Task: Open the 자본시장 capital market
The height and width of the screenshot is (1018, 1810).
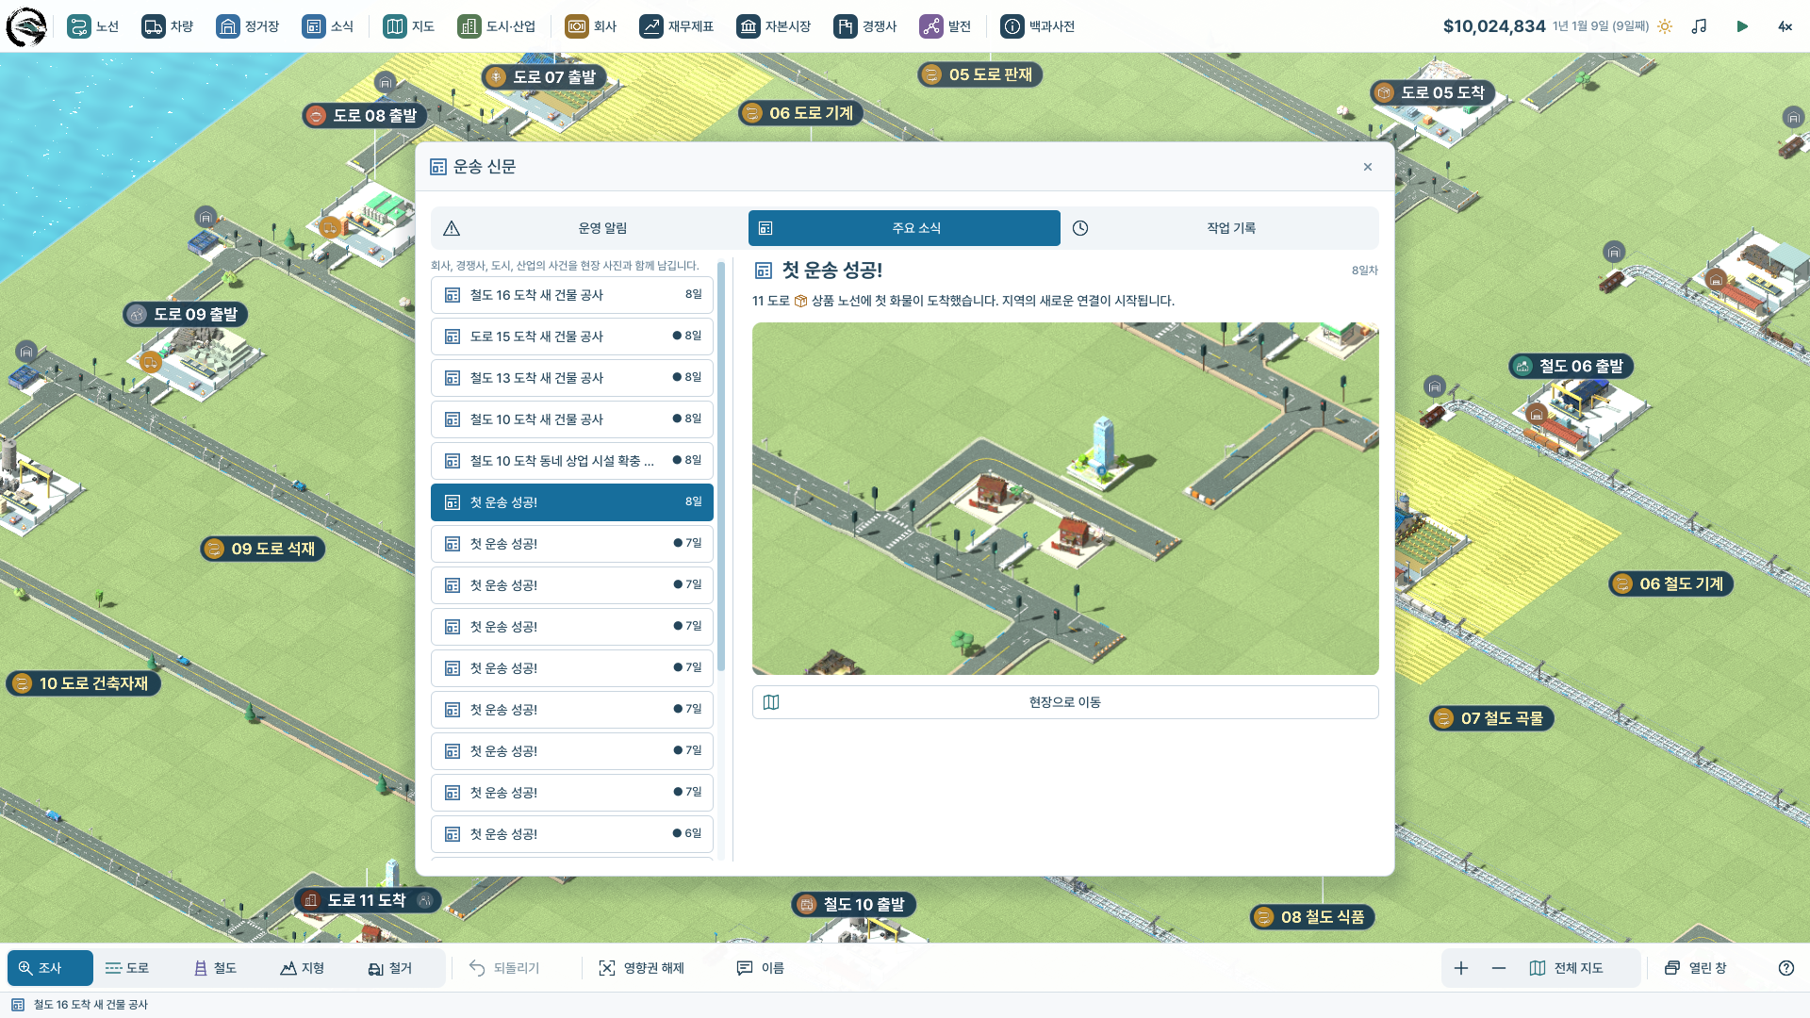Action: (x=774, y=26)
